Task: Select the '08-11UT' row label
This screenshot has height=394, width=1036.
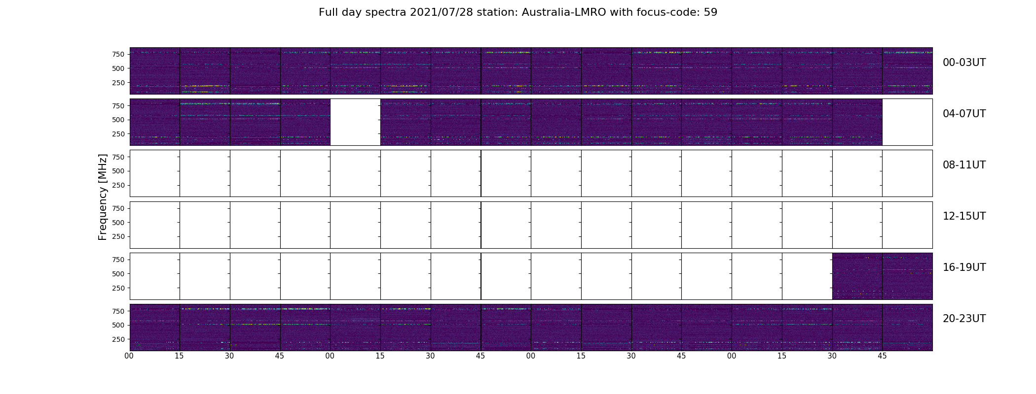Action: pos(964,165)
